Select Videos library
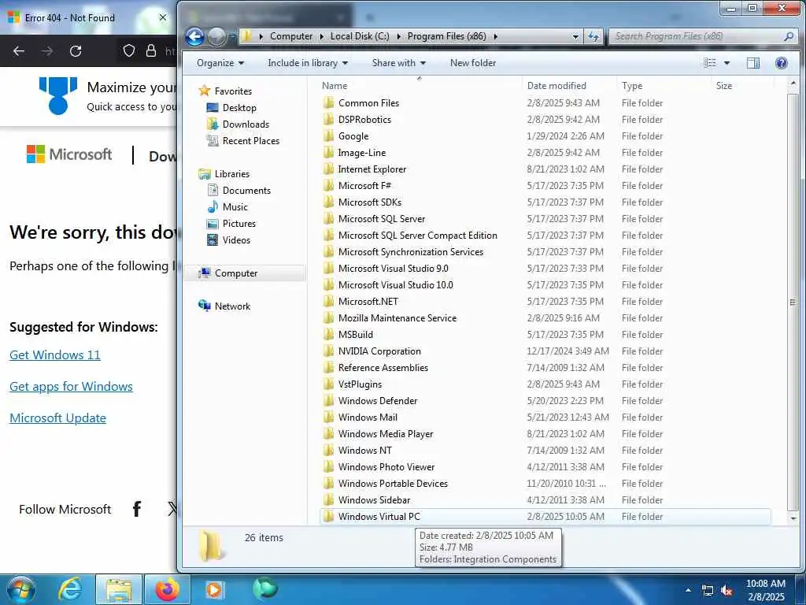This screenshot has height=605, width=806. tap(236, 240)
